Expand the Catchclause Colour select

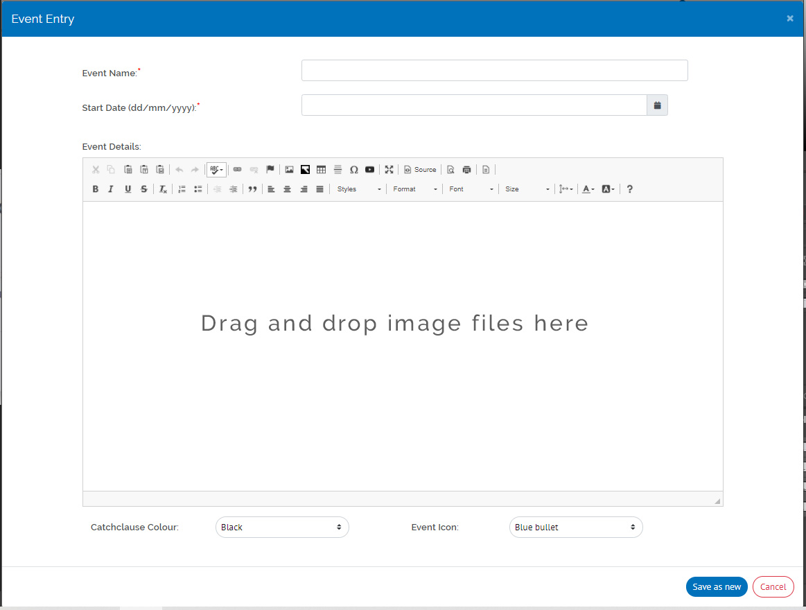point(282,528)
